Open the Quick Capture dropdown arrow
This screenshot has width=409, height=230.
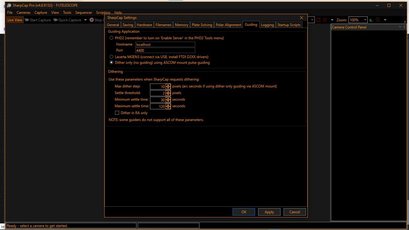pos(85,20)
